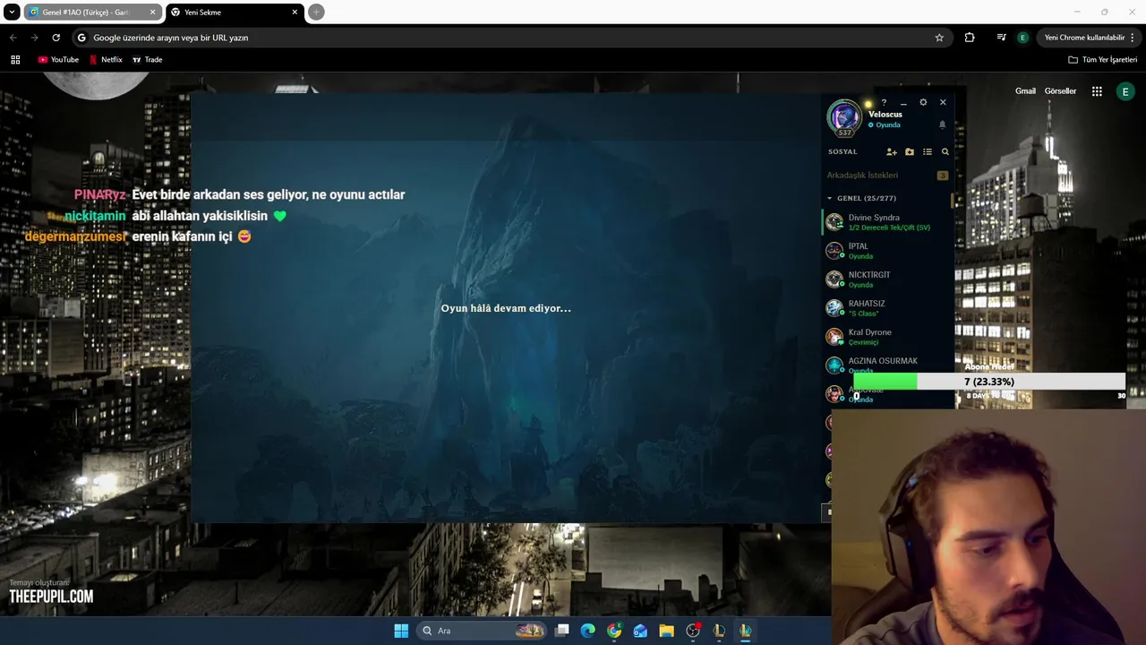Close the Yeni Sekme tab
The height and width of the screenshot is (645, 1146).
(295, 13)
